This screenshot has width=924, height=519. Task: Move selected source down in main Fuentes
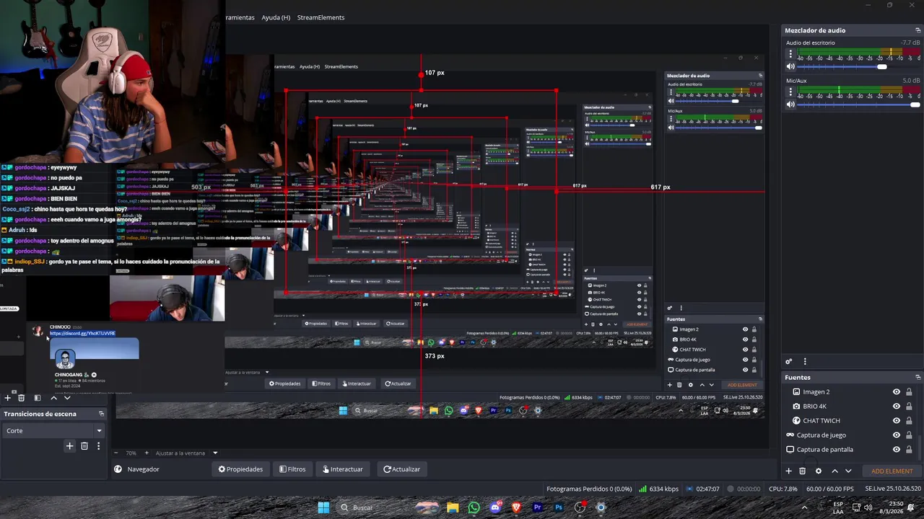click(x=848, y=471)
